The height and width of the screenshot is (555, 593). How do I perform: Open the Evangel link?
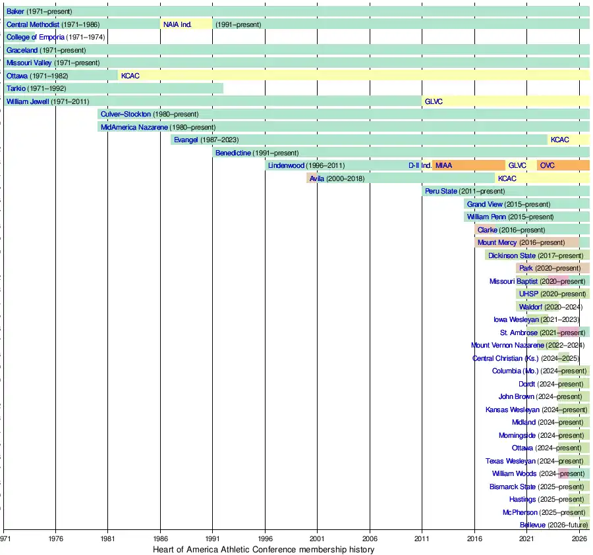(186, 140)
